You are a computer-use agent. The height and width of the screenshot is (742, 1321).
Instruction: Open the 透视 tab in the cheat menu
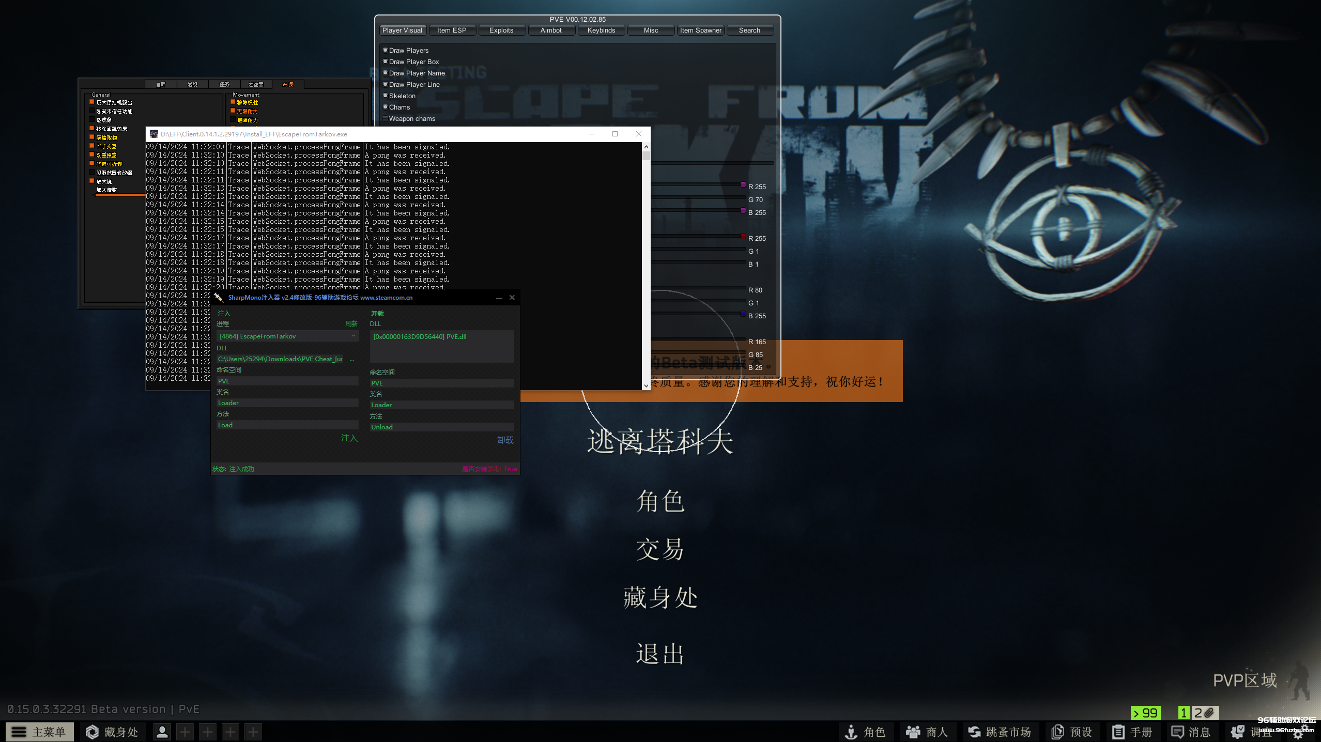tap(192, 84)
